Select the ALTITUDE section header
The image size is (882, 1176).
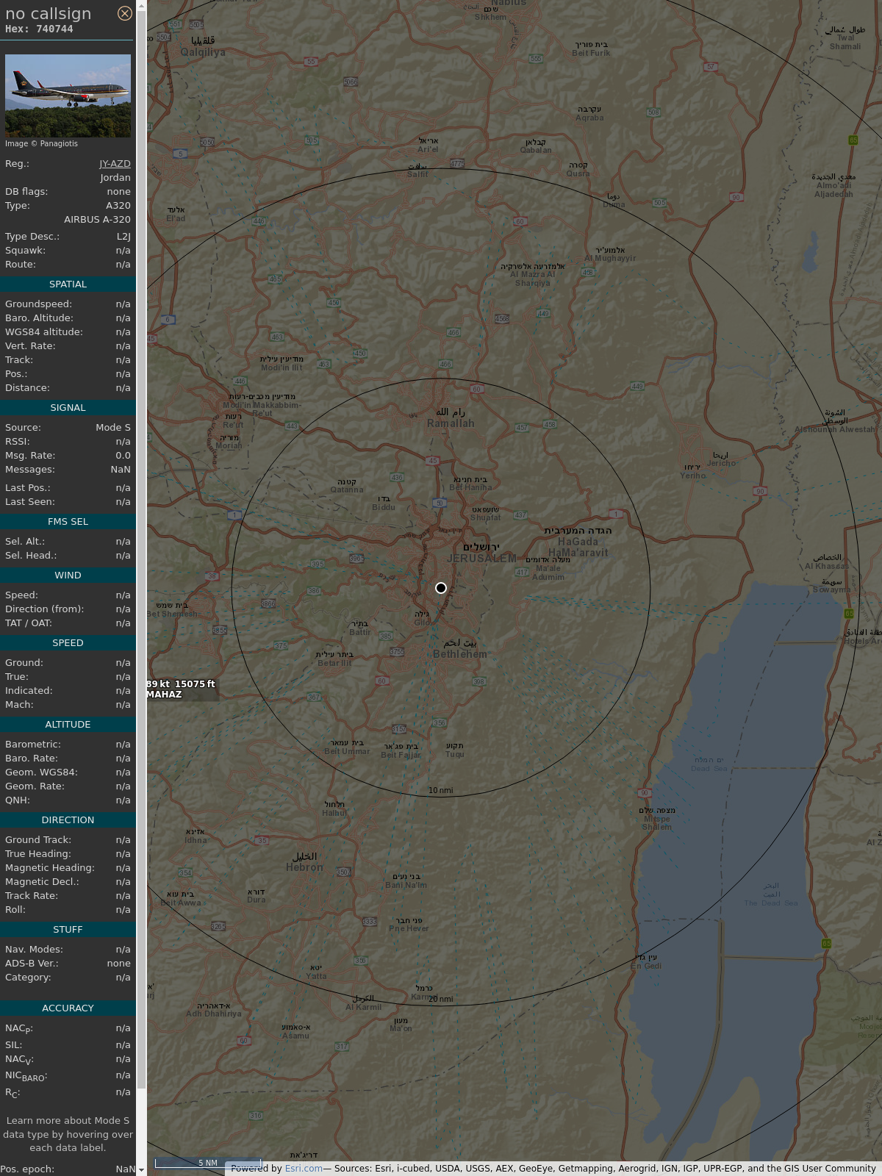tap(68, 725)
